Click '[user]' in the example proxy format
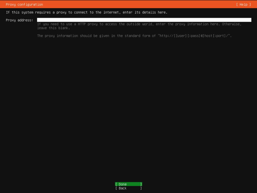Screen dimensions: 257x193 (x=181, y=36)
